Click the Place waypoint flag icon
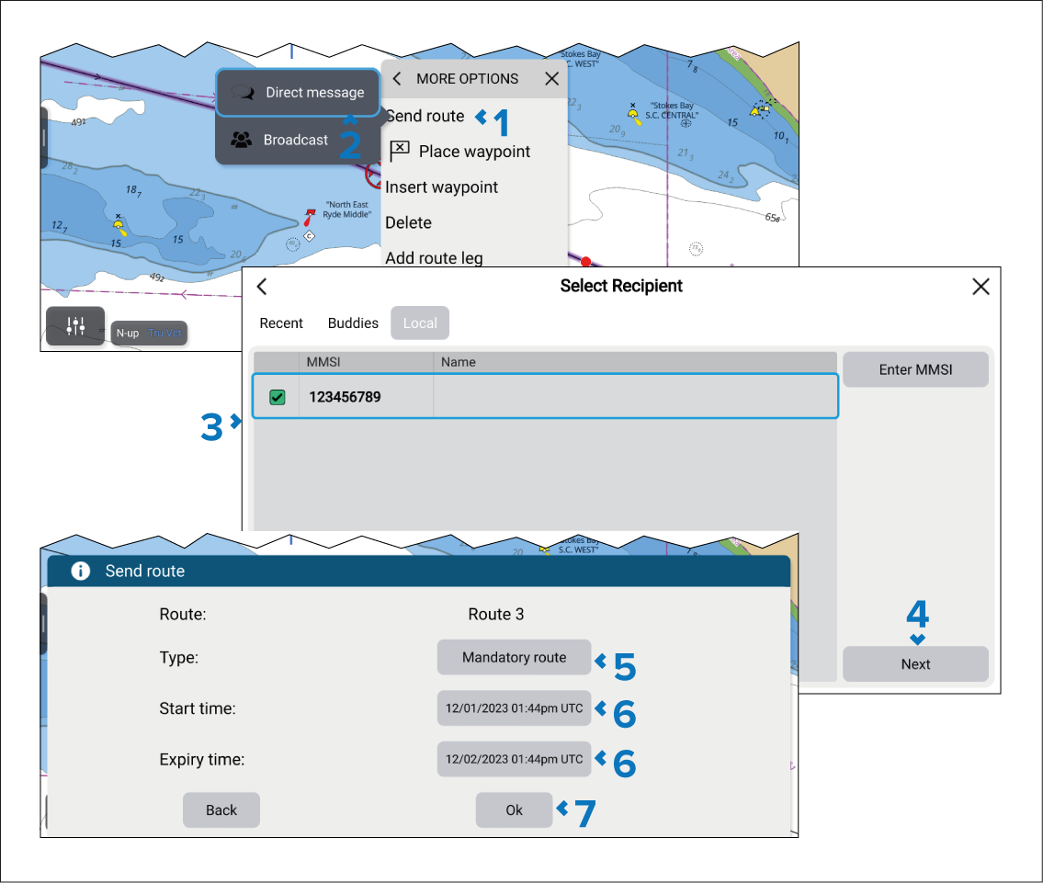 [400, 152]
